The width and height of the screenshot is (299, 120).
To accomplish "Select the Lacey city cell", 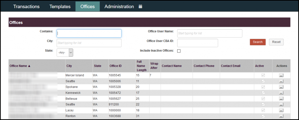I will click(69, 110).
